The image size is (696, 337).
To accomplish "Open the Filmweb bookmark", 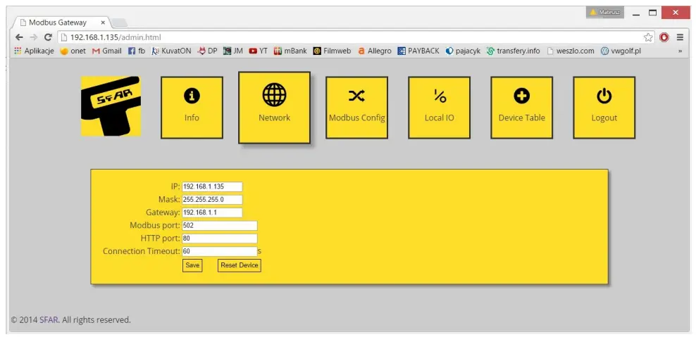I will 332,51.
